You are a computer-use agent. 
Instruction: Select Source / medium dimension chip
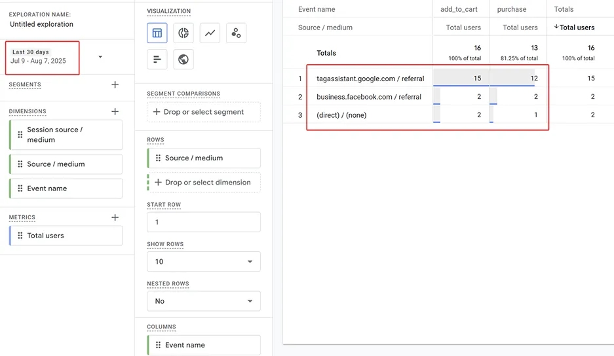tap(66, 164)
